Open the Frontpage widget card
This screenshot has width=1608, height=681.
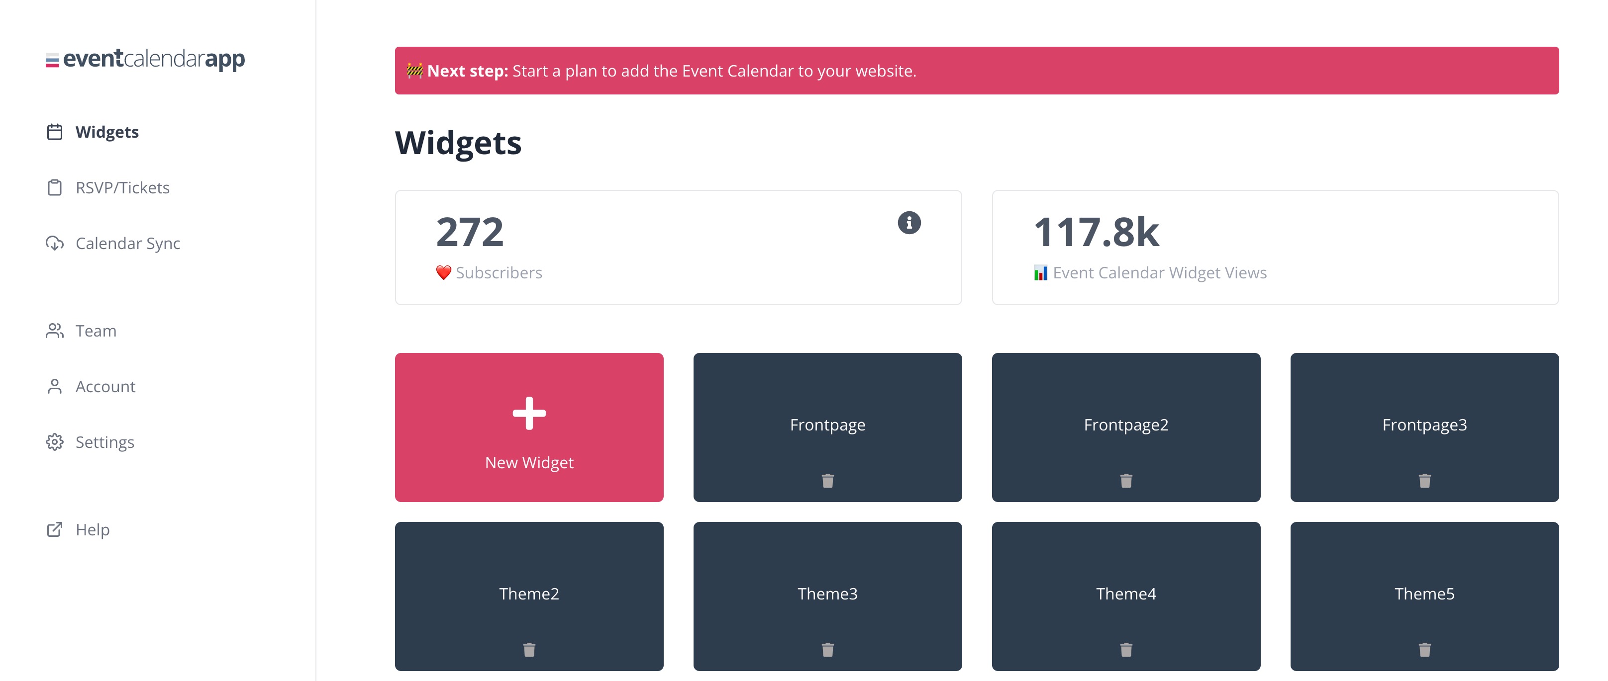click(x=828, y=427)
